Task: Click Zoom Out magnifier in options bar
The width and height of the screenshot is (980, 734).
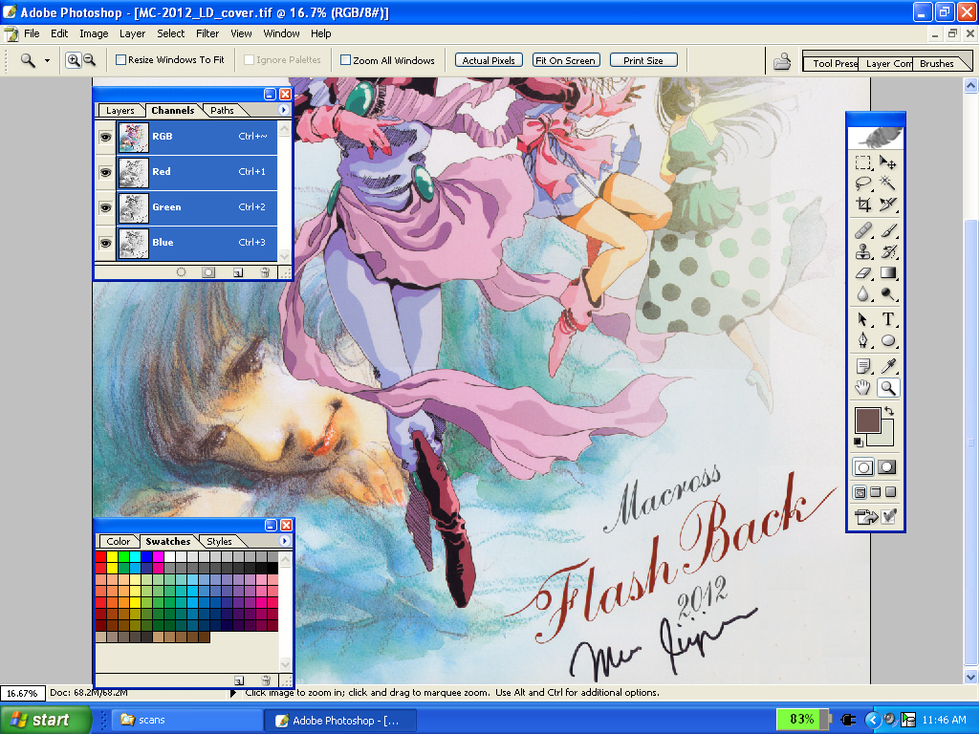Action: tap(89, 60)
